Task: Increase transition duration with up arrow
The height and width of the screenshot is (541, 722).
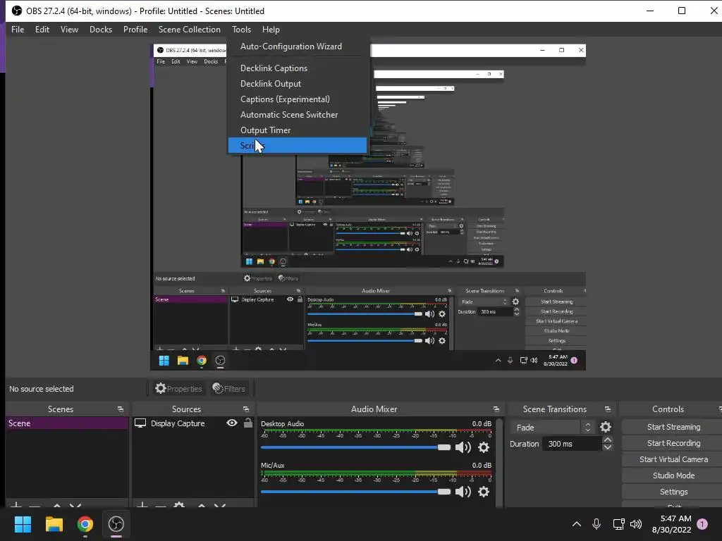Action: (607, 440)
